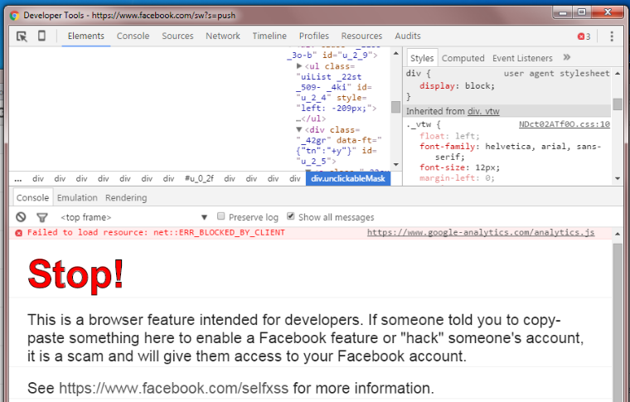Screen dimensions: 630x402
Task: Enable the Preserve log checkbox
Action: [x=220, y=216]
